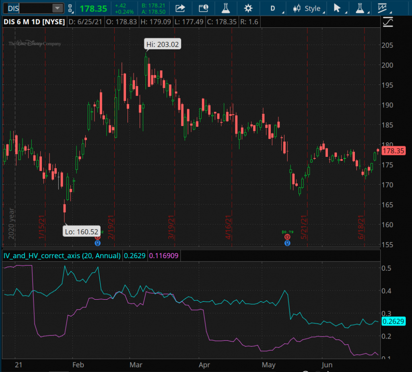Select the pointer cursor tool

point(338,8)
